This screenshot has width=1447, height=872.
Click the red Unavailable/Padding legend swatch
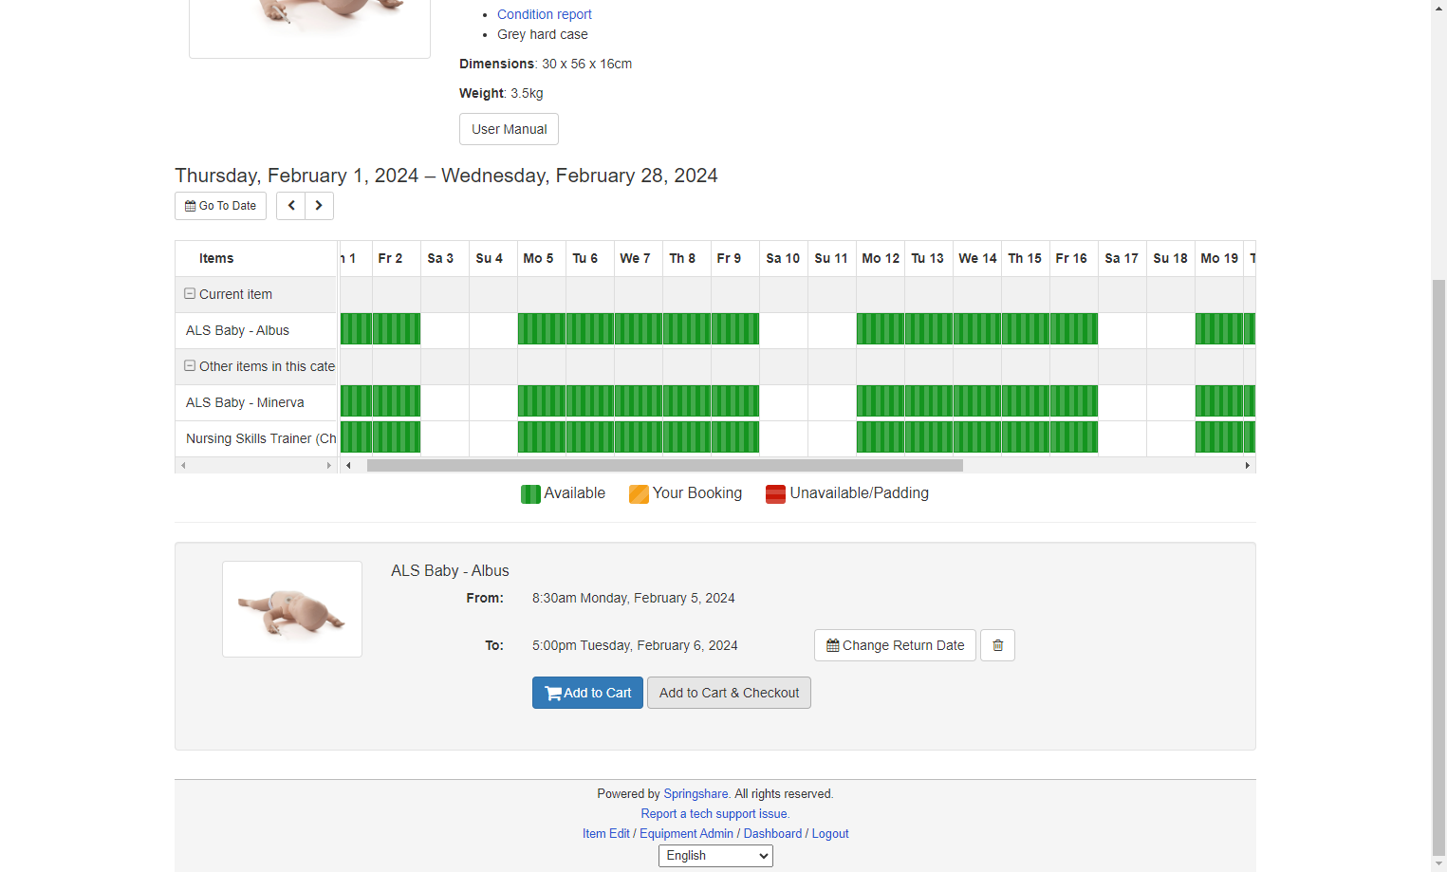[775, 494]
